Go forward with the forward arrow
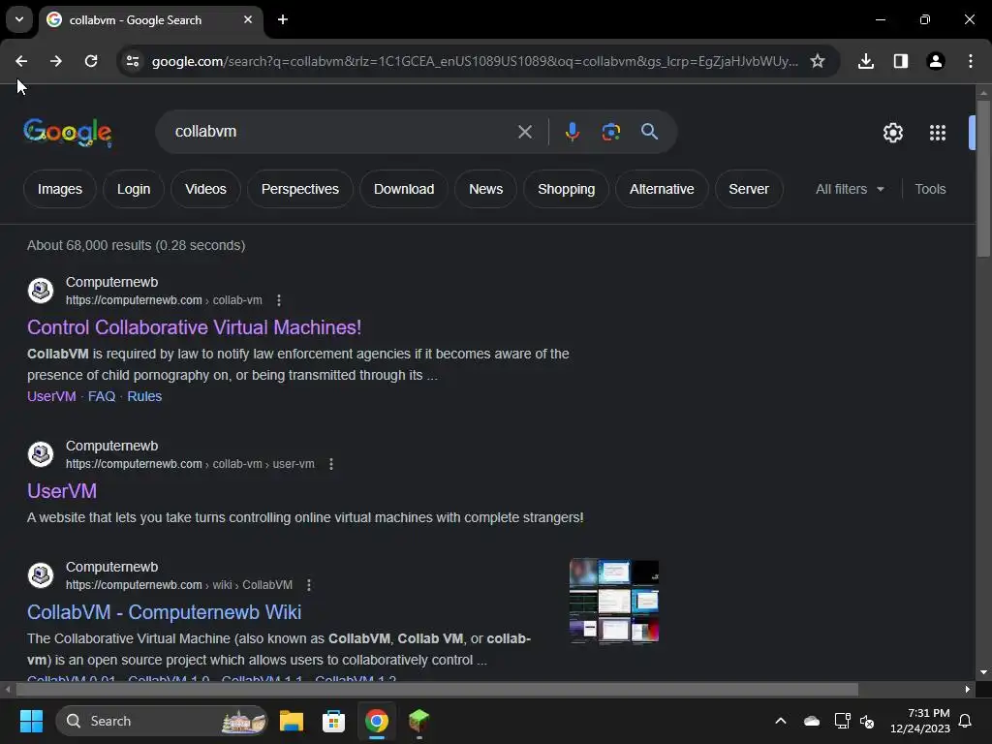The height and width of the screenshot is (744, 992). (55, 61)
